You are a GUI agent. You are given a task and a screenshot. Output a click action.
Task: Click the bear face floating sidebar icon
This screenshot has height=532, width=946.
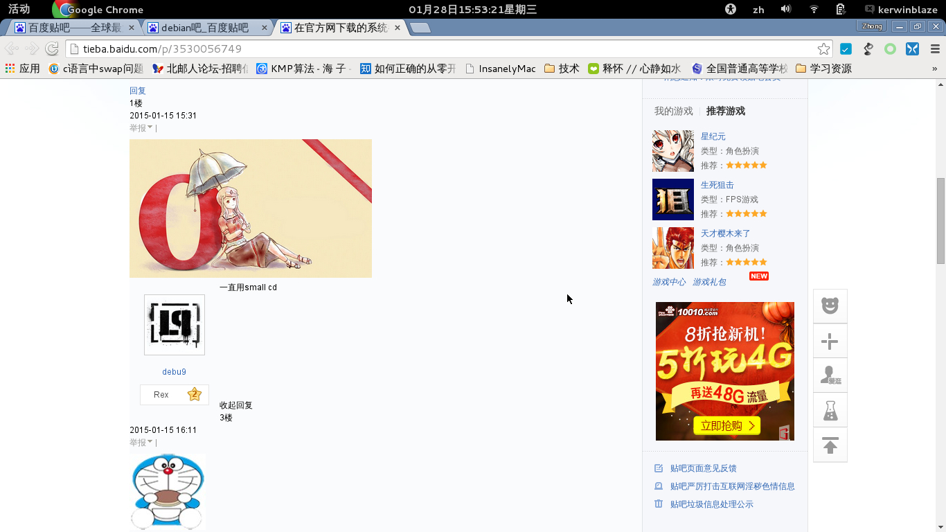830,305
